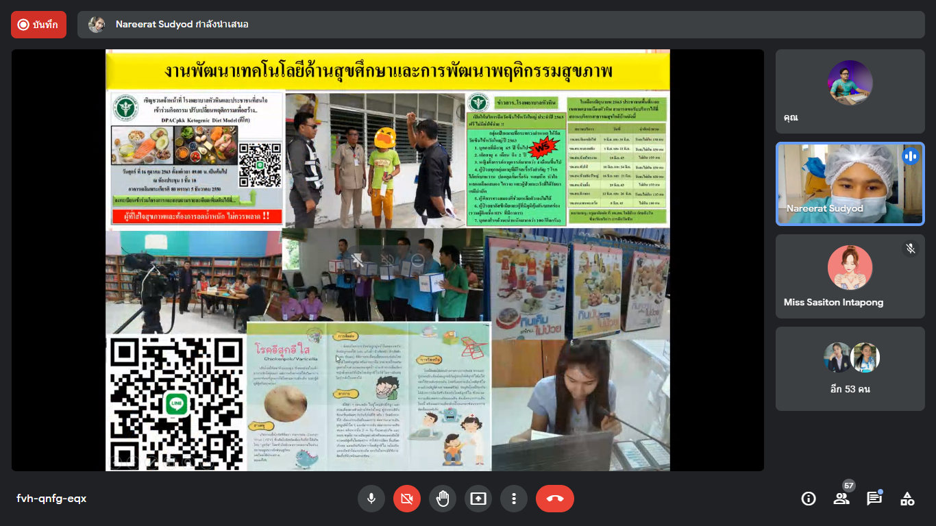Turn on the camera
This screenshot has width=936, height=526.
[407, 499]
